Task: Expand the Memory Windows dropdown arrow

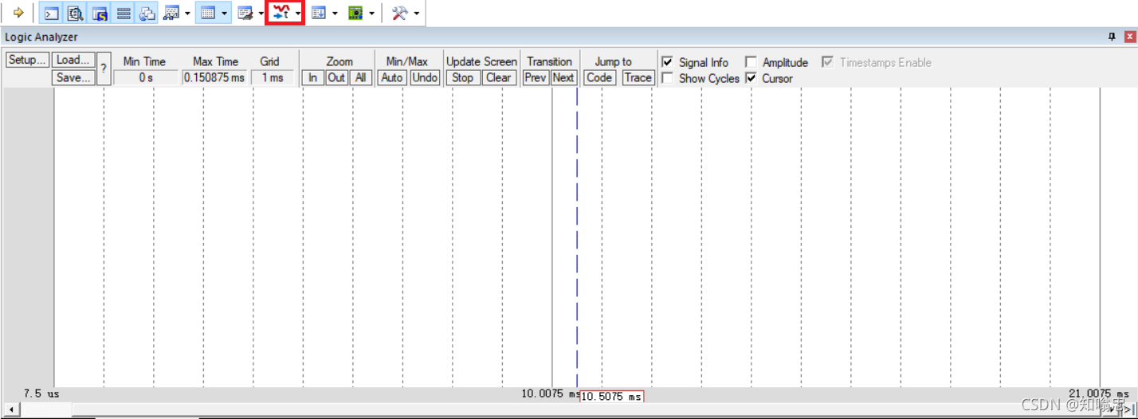Action: (225, 14)
